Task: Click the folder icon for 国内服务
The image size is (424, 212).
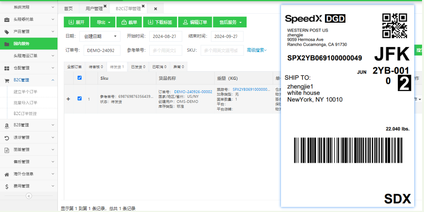Action: pos(7,44)
